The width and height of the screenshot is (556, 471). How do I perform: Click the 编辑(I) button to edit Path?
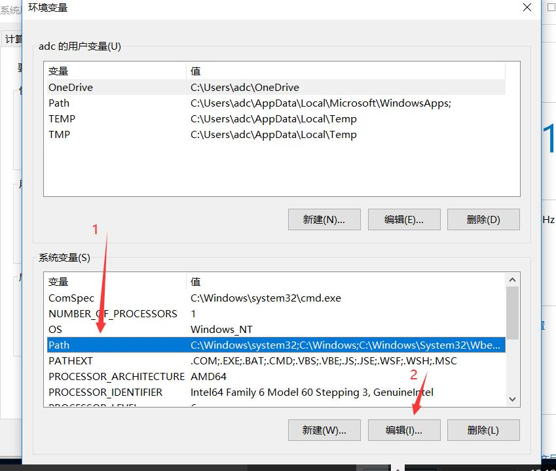tap(404, 430)
